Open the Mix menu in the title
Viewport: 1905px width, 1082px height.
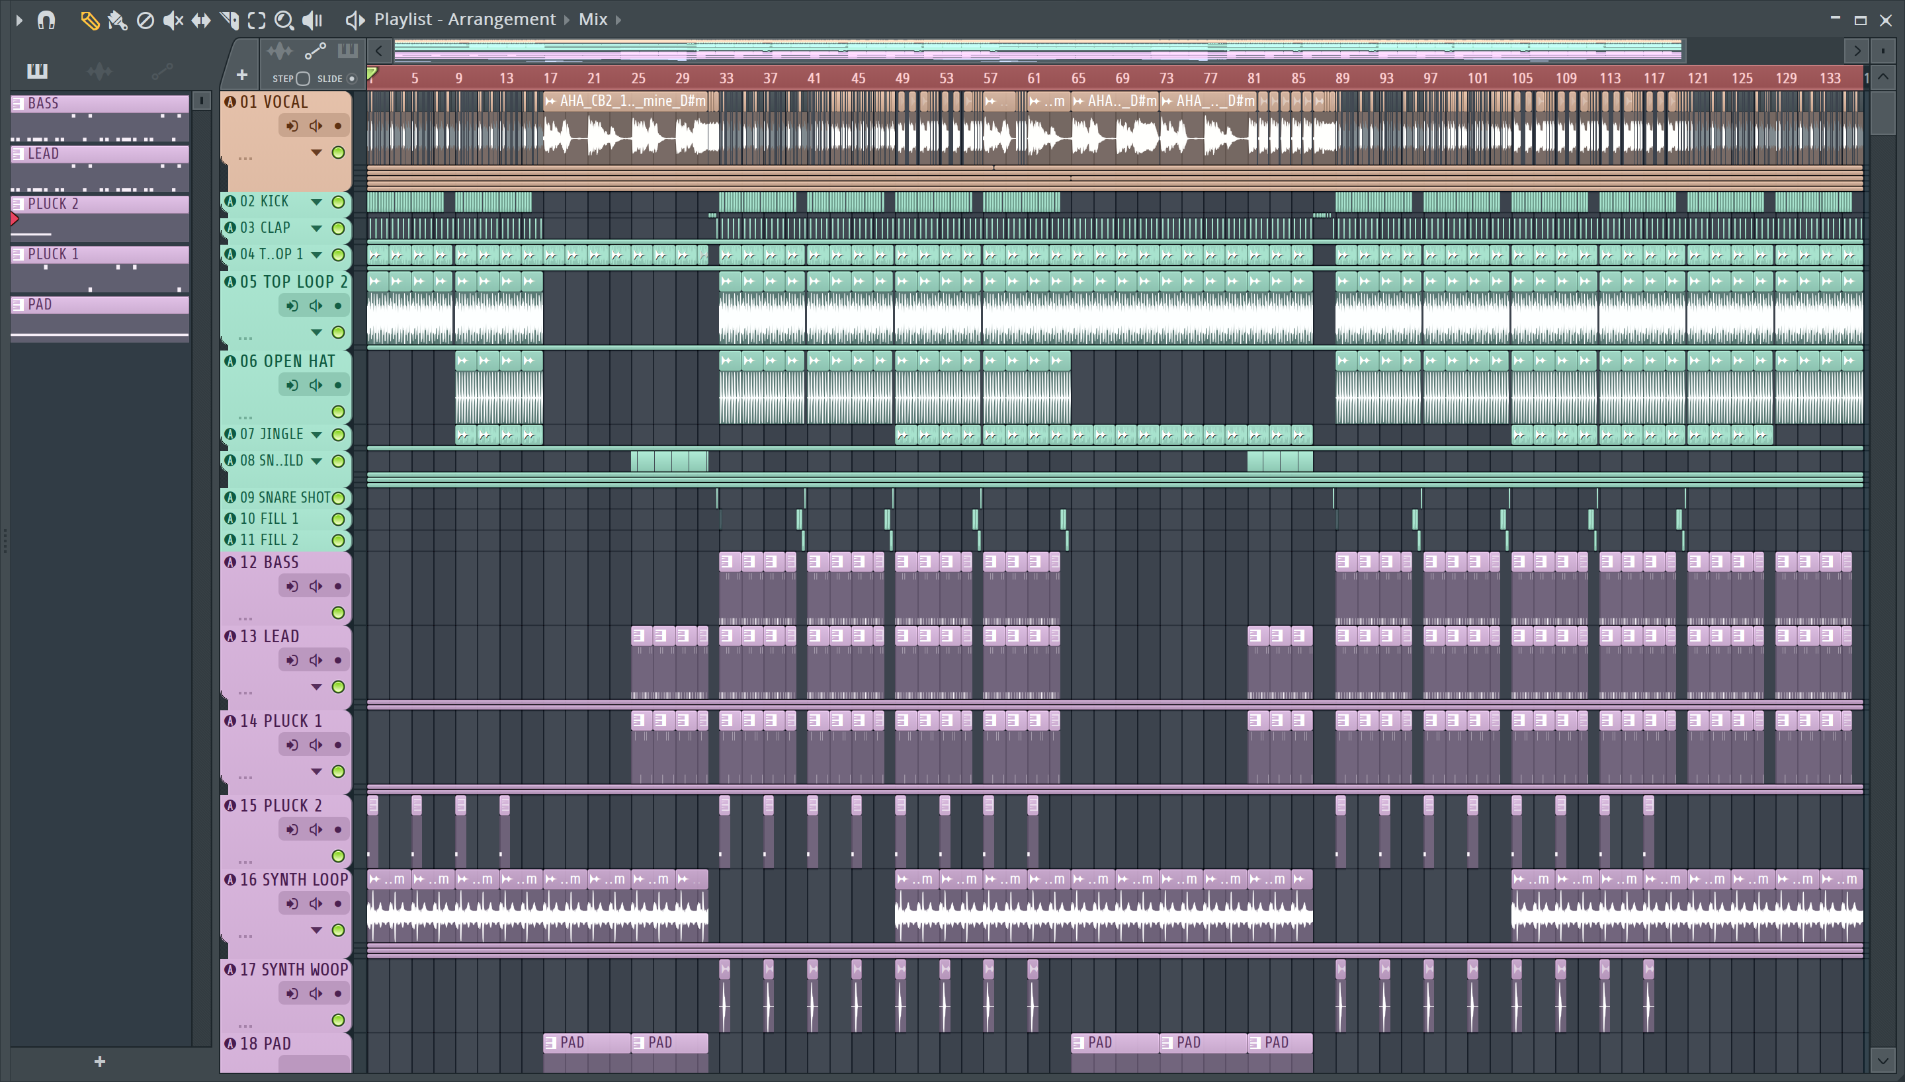[x=593, y=19]
